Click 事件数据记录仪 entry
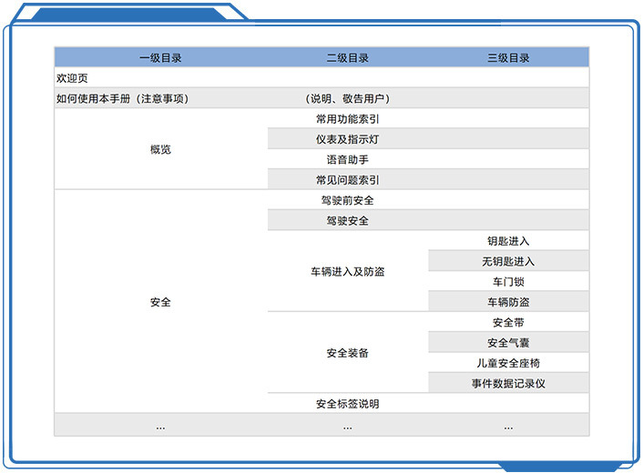Screen dimensions: 643x473 point(508,383)
